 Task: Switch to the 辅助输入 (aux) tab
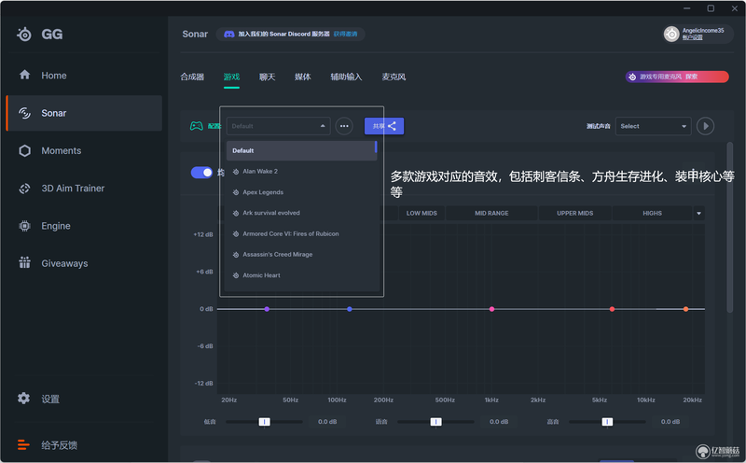click(346, 77)
